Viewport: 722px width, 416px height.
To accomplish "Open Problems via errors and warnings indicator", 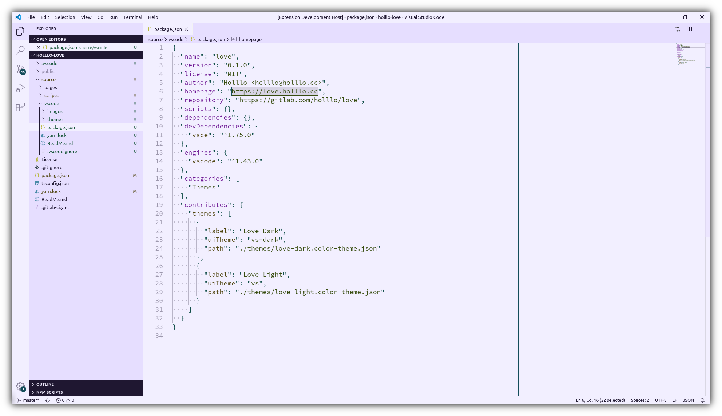I will pos(65,400).
